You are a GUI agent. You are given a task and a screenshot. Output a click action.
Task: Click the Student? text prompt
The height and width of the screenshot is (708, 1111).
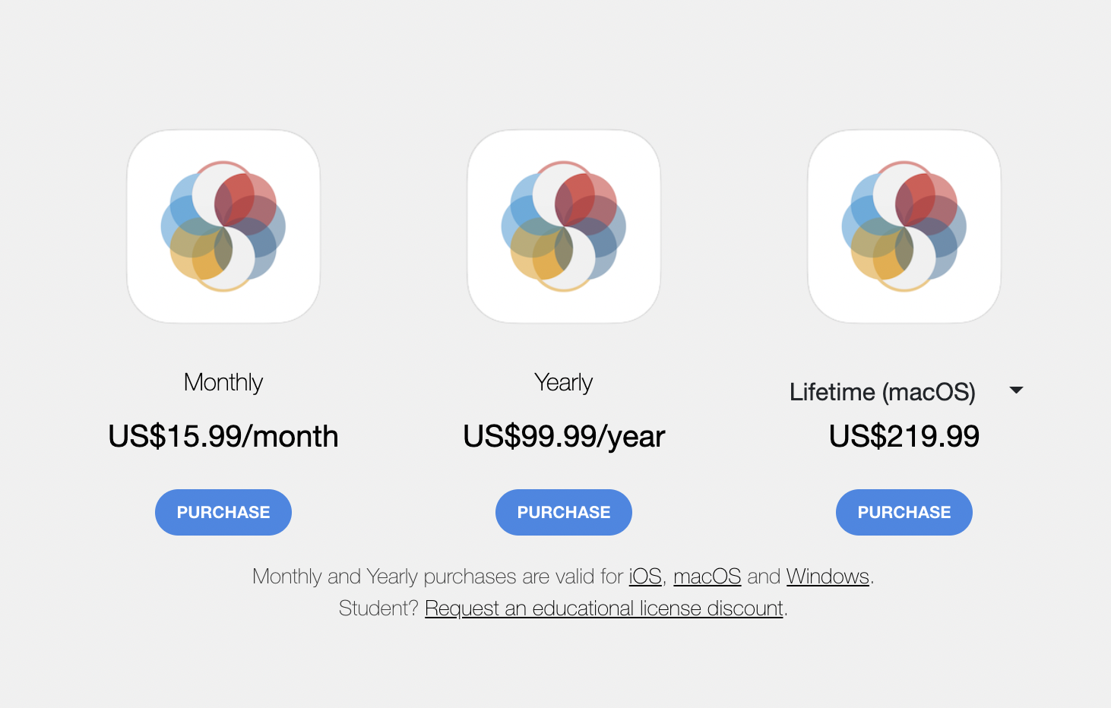378,608
